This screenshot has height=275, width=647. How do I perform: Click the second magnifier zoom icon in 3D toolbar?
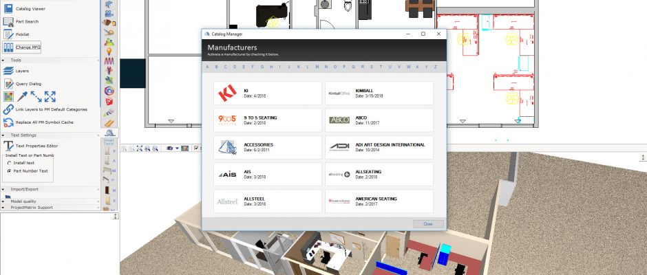[x=155, y=148]
